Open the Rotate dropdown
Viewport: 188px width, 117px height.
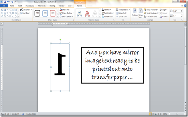pos(164,17)
